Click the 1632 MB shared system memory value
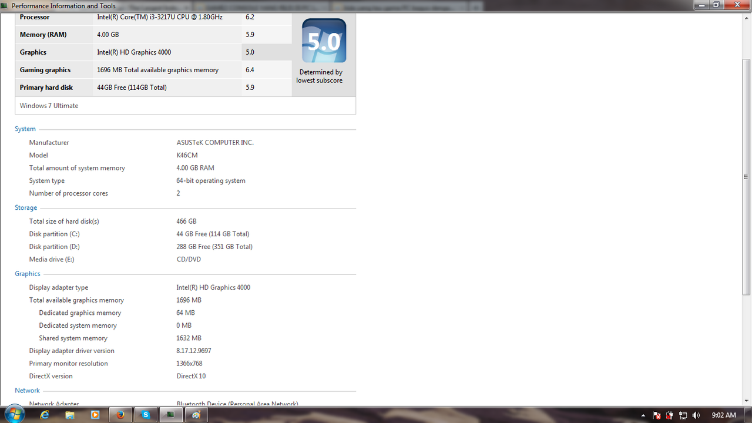The width and height of the screenshot is (752, 423). coord(189,338)
